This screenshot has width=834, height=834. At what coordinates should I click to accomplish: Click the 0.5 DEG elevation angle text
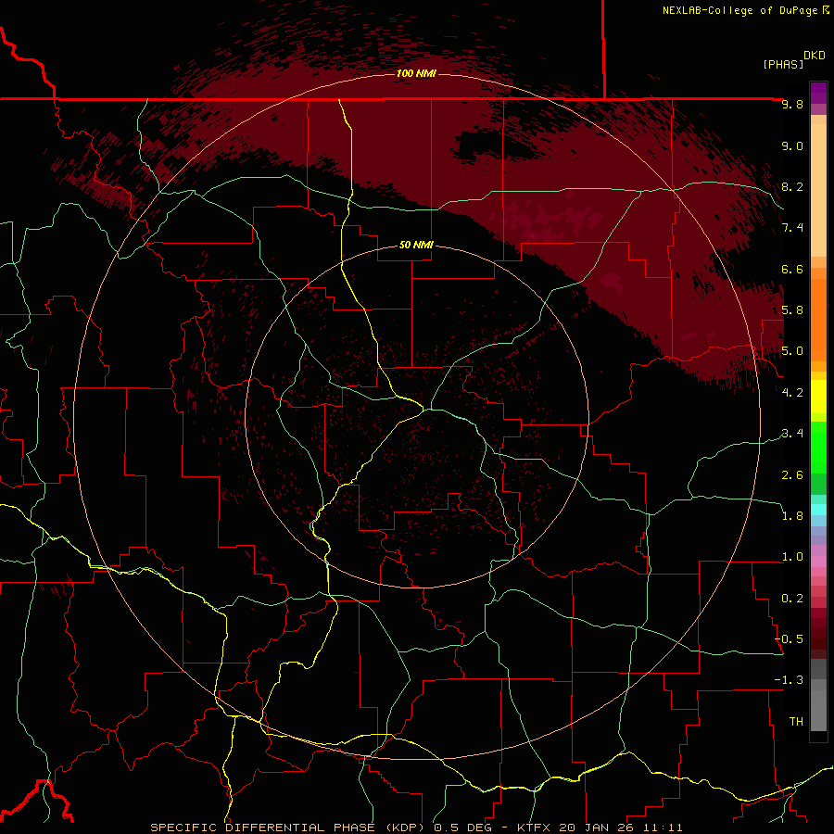click(462, 828)
